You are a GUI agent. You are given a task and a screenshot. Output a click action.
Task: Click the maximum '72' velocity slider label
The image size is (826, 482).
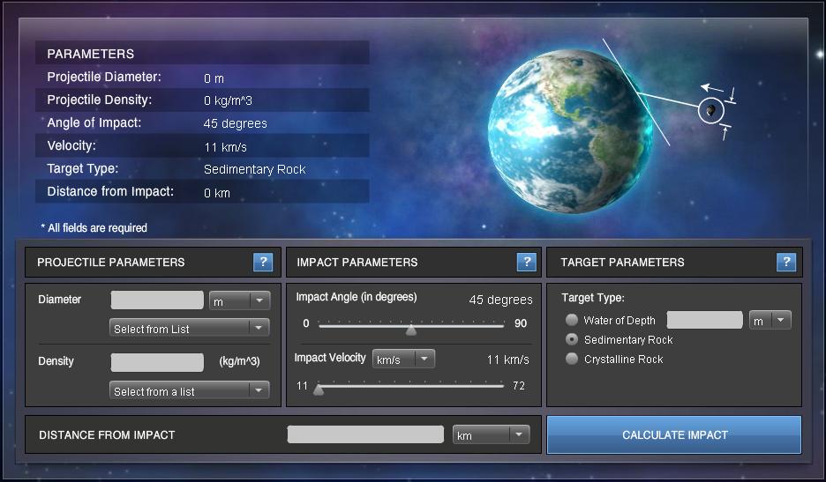(x=518, y=385)
